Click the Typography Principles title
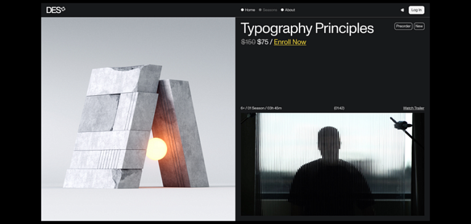This screenshot has width=471, height=224. point(307,28)
